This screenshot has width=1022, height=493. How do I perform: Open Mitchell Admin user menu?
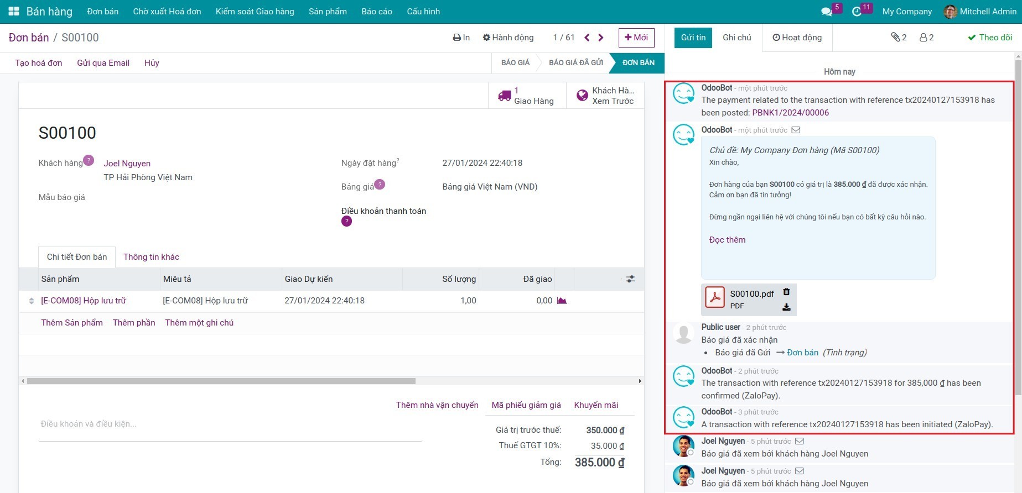[x=980, y=12]
